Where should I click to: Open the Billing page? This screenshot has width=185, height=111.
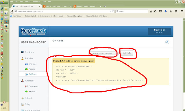[x=28, y=104]
